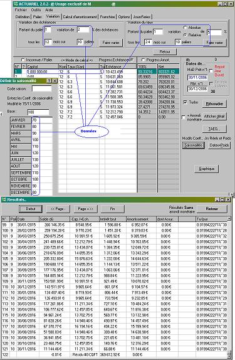
Task: Select the Relative variation radio button
Action: 185,35
